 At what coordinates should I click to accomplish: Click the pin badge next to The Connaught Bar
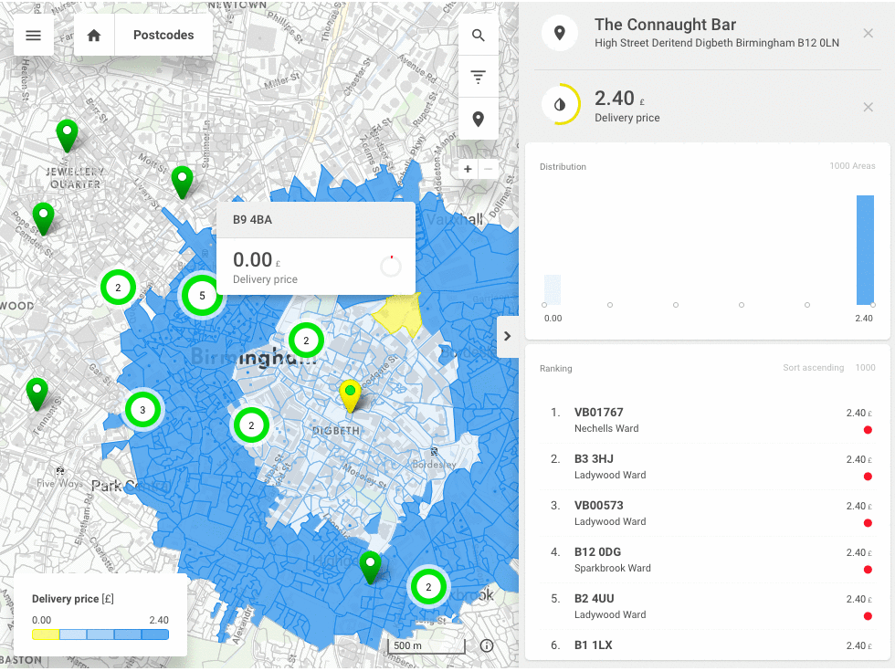point(559,32)
